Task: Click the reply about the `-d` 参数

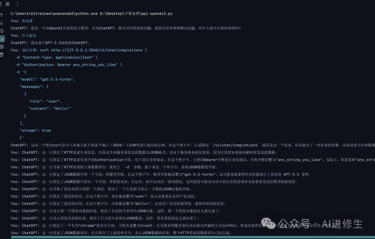Action: tap(114, 167)
